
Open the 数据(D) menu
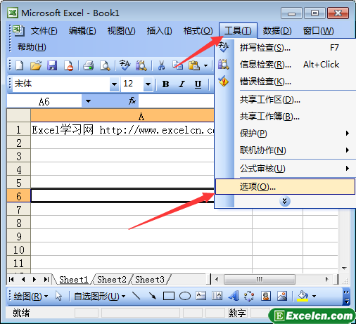click(277, 31)
